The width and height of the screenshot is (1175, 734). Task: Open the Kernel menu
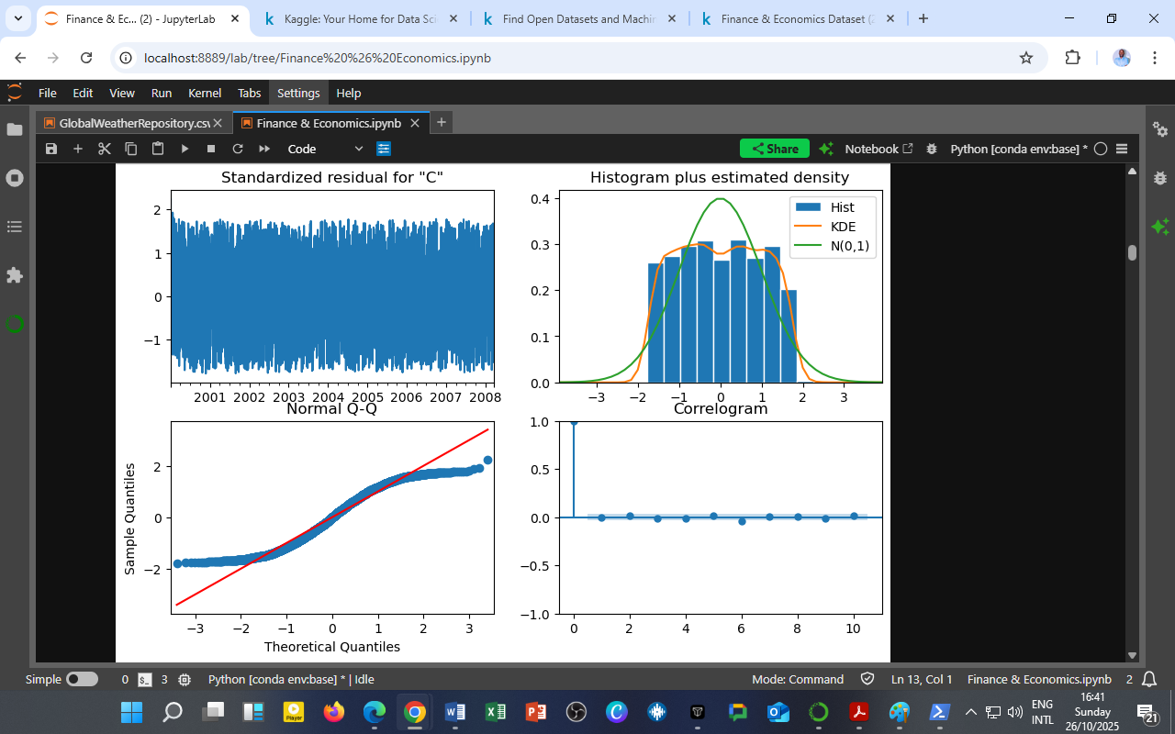tap(204, 92)
